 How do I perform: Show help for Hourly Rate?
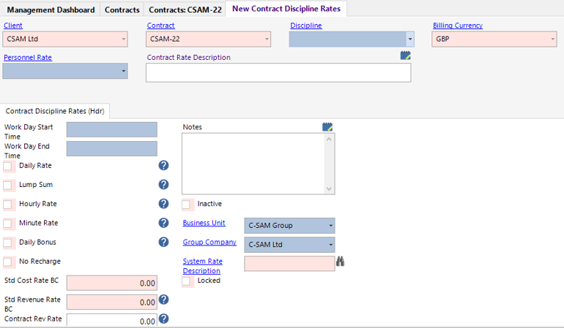(x=163, y=204)
